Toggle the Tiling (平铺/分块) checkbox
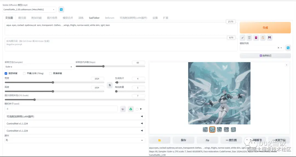The image size is (296, 157). (x=24, y=73)
